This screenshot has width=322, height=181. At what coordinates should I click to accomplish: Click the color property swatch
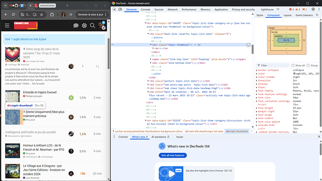(x=294, y=73)
